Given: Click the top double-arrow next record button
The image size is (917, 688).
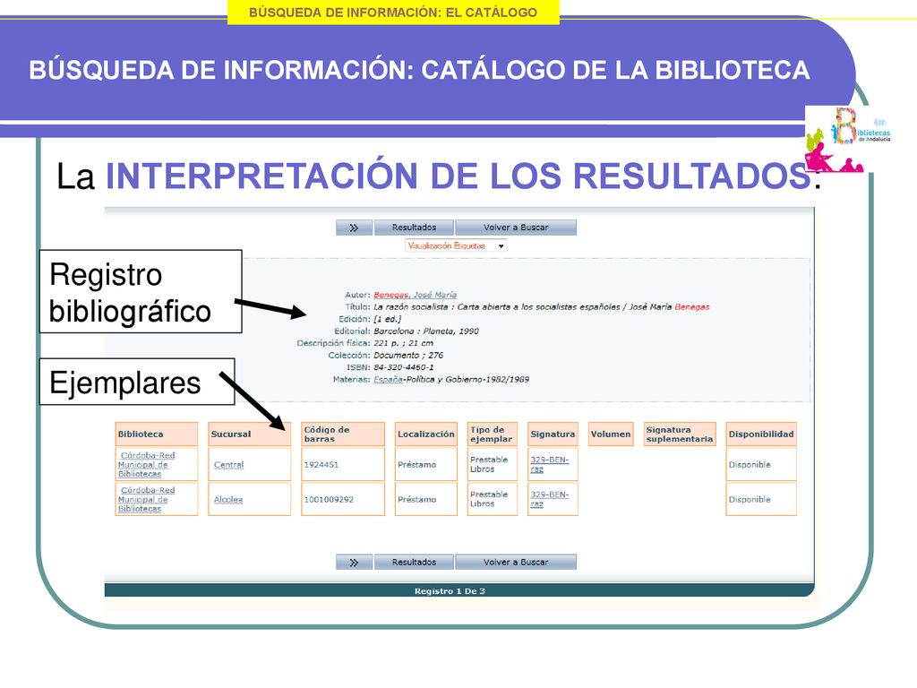Looking at the screenshot, I should (354, 228).
